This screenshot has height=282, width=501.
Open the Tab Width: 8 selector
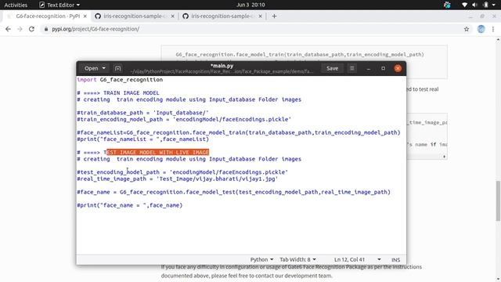(297, 259)
